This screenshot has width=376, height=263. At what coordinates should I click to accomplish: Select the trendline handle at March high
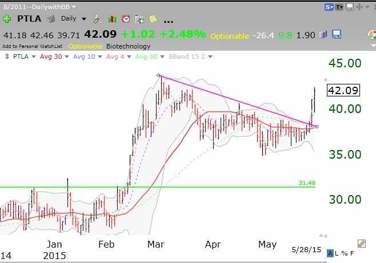[158, 75]
